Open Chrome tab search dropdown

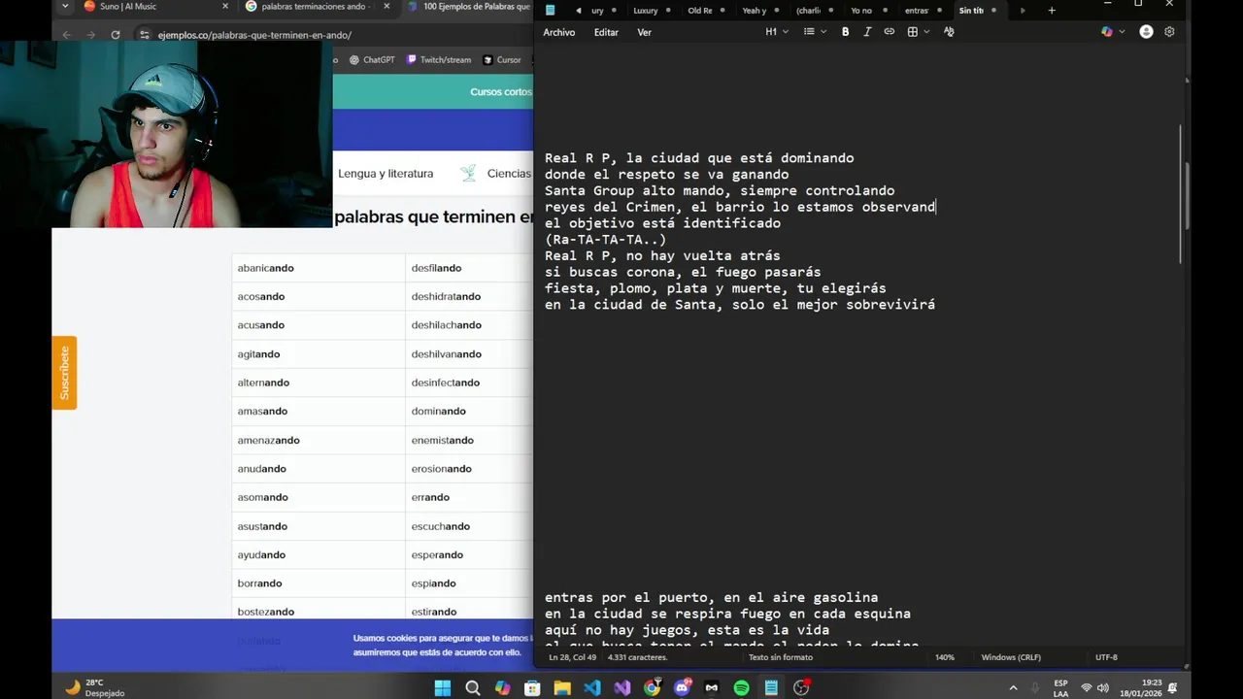[x=65, y=7]
